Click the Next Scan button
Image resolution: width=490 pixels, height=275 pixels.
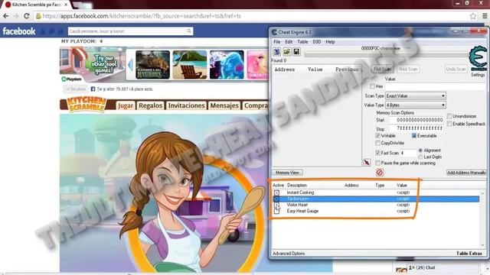pyautogui.click(x=408, y=69)
